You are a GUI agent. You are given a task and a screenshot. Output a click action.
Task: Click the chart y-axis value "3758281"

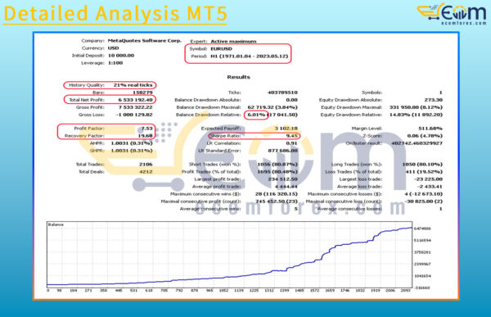tap(422, 252)
